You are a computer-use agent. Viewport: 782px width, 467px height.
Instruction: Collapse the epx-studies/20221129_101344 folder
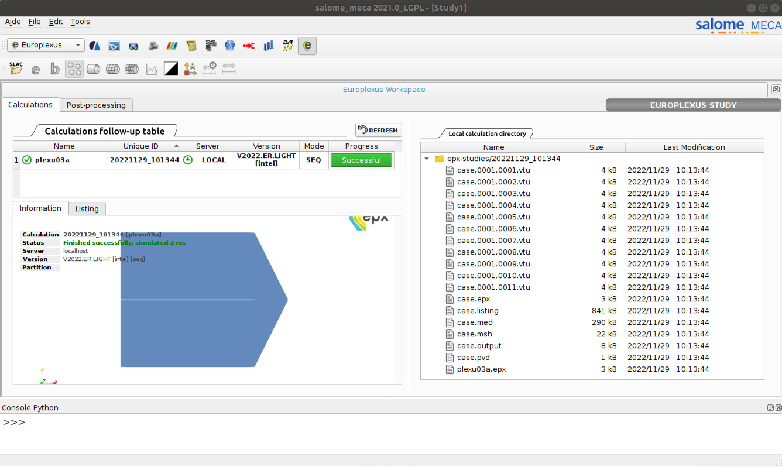click(x=427, y=159)
